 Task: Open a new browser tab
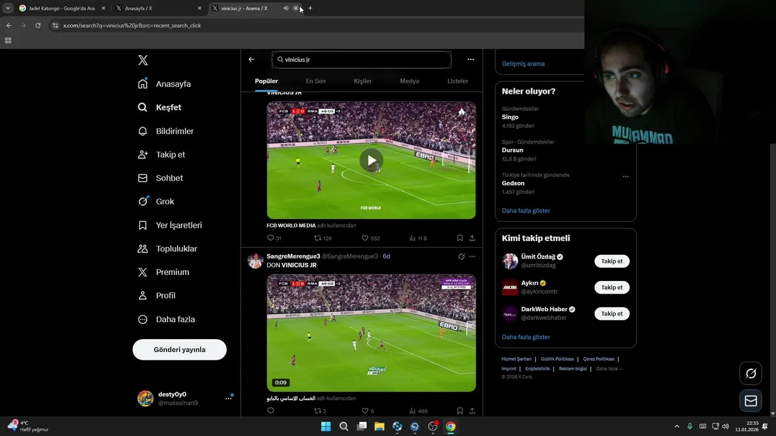pyautogui.click(x=310, y=8)
